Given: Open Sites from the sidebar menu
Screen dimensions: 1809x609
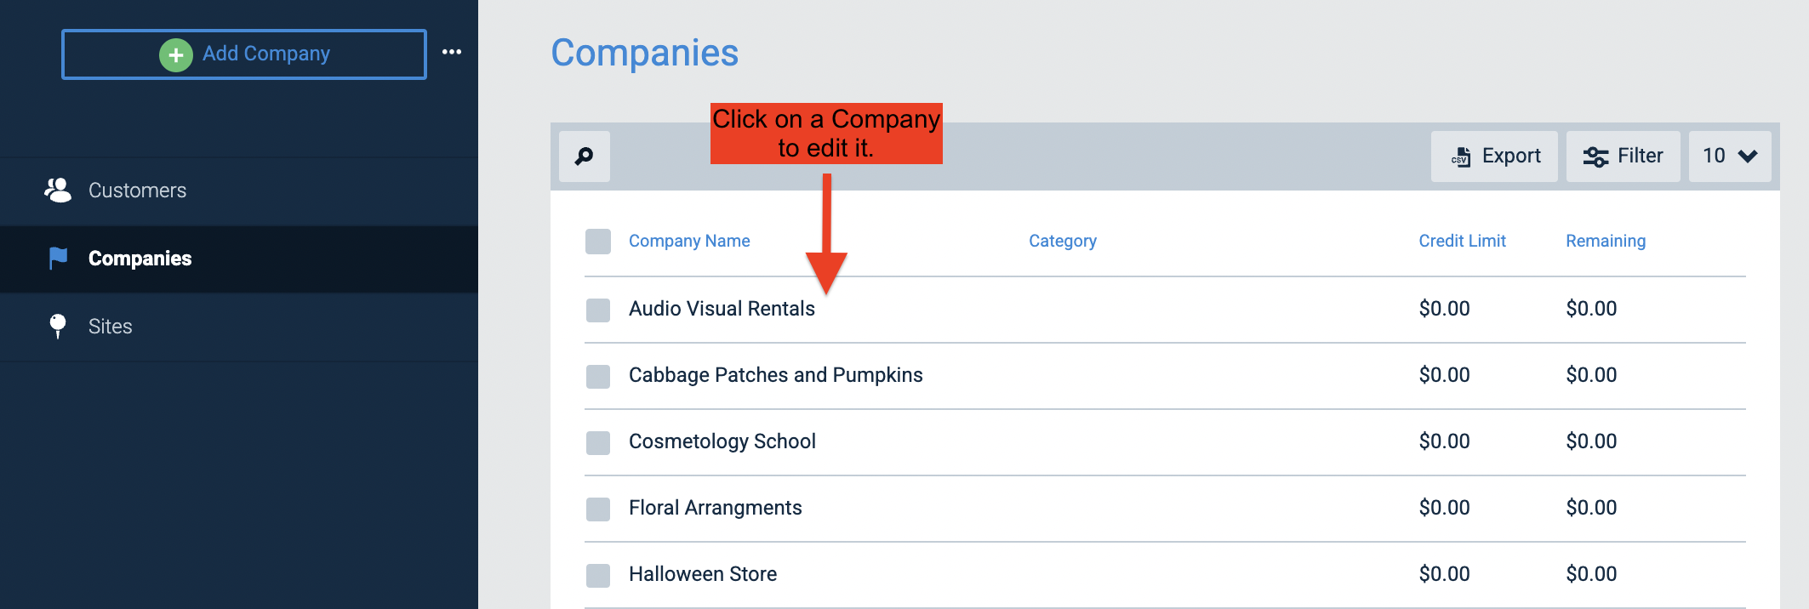Looking at the screenshot, I should (239, 327).
